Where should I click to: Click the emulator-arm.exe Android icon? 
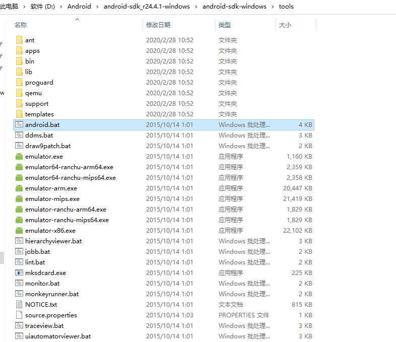(x=19, y=188)
